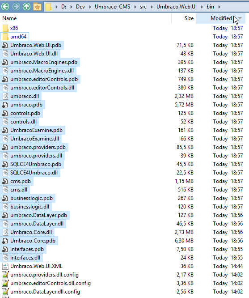Screen dimensions: 249x298
Task: Sort files by the Modified column
Action: coord(220,18)
